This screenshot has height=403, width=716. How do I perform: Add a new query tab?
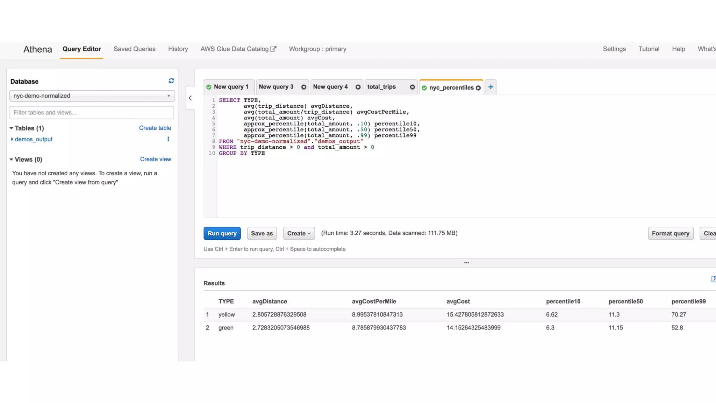(x=491, y=87)
